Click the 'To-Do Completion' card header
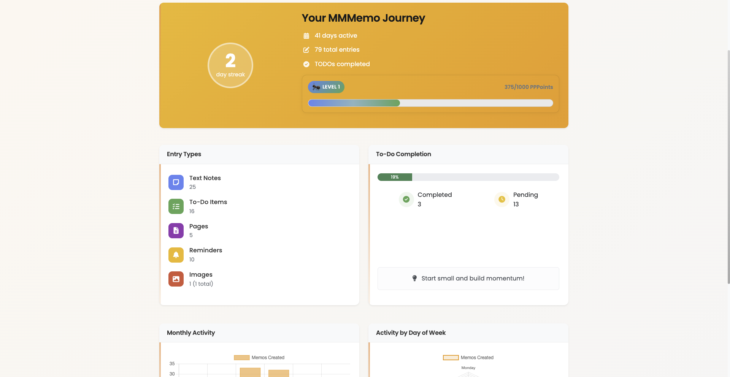Viewport: 730px width, 377px height. pos(468,154)
